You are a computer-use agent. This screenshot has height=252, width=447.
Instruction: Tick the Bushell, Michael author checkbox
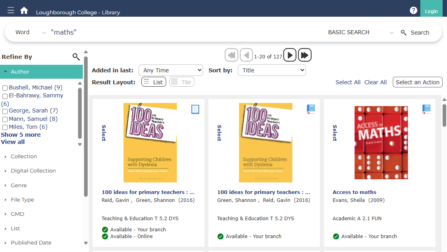(x=5, y=88)
